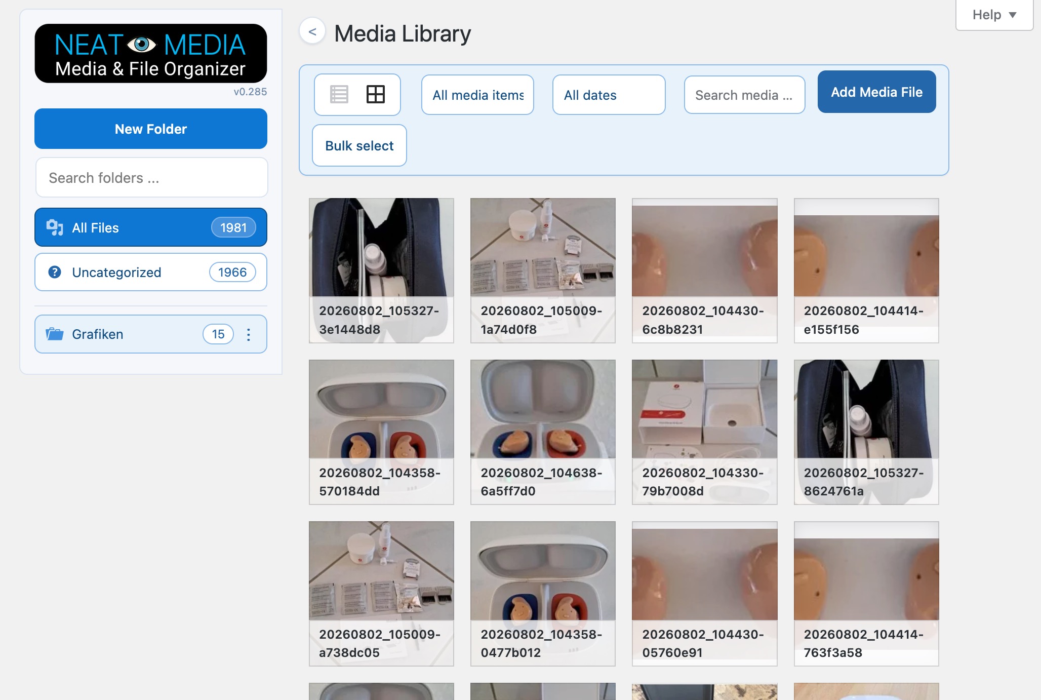The width and height of the screenshot is (1041, 700).
Task: Open image 20260802_104358-570184dd
Action: tap(381, 432)
